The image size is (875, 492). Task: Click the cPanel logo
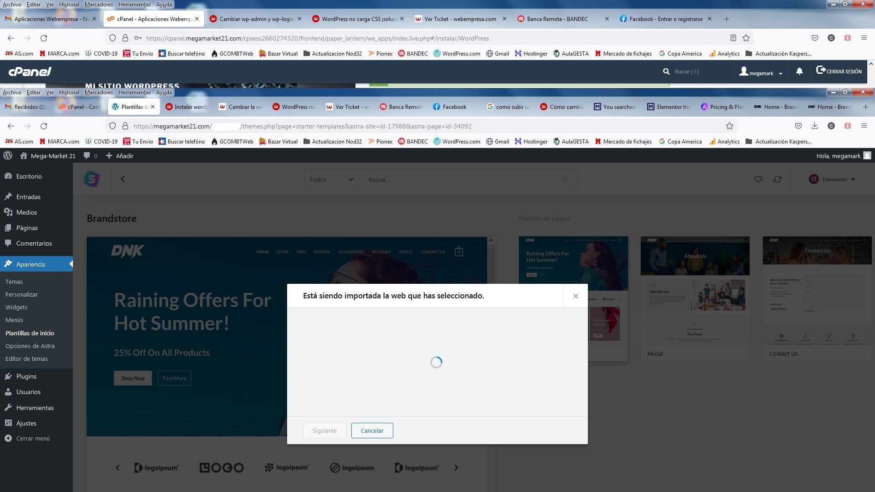click(x=30, y=72)
